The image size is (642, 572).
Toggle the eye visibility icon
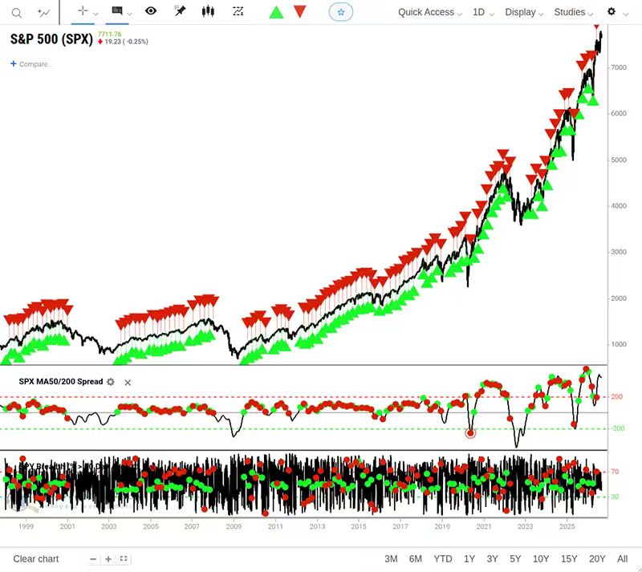pos(151,11)
